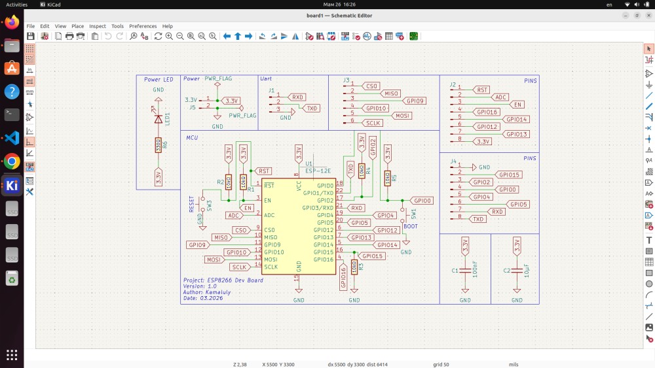
Task: Set lines to 45-degree mode
Action: pyautogui.click(x=29, y=153)
